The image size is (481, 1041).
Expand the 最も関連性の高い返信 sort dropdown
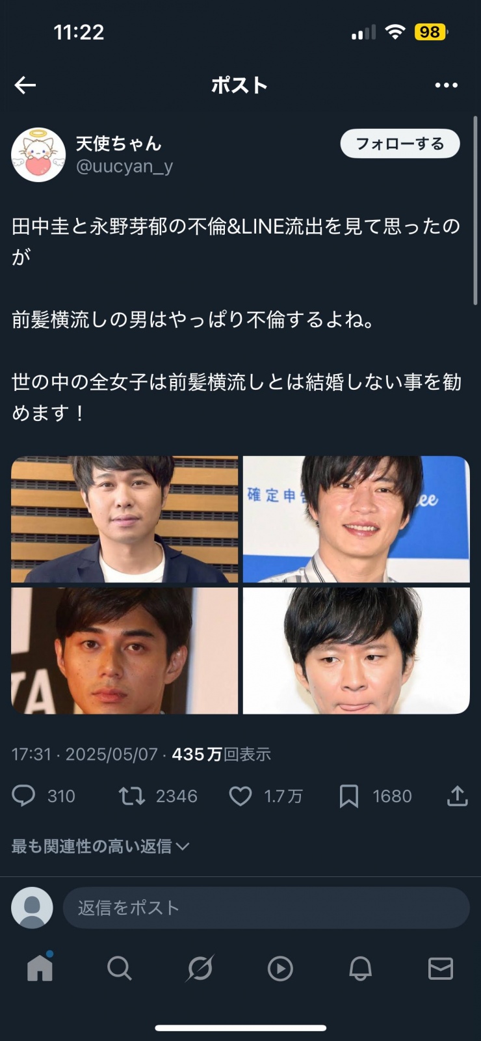tap(100, 846)
